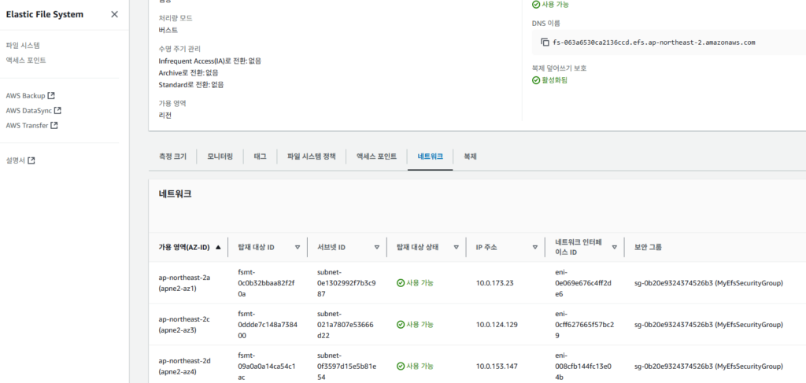Sort by 가용 영역(AZ-ID) ascending arrow

tap(218, 247)
